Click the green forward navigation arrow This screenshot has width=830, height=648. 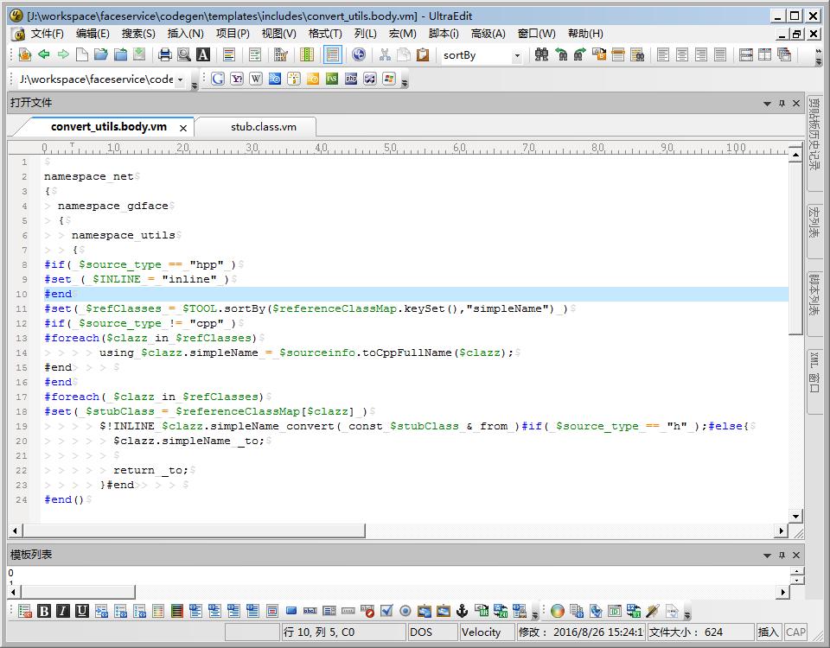coord(63,54)
